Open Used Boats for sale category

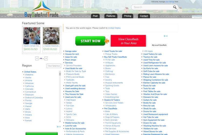tap(74, 69)
